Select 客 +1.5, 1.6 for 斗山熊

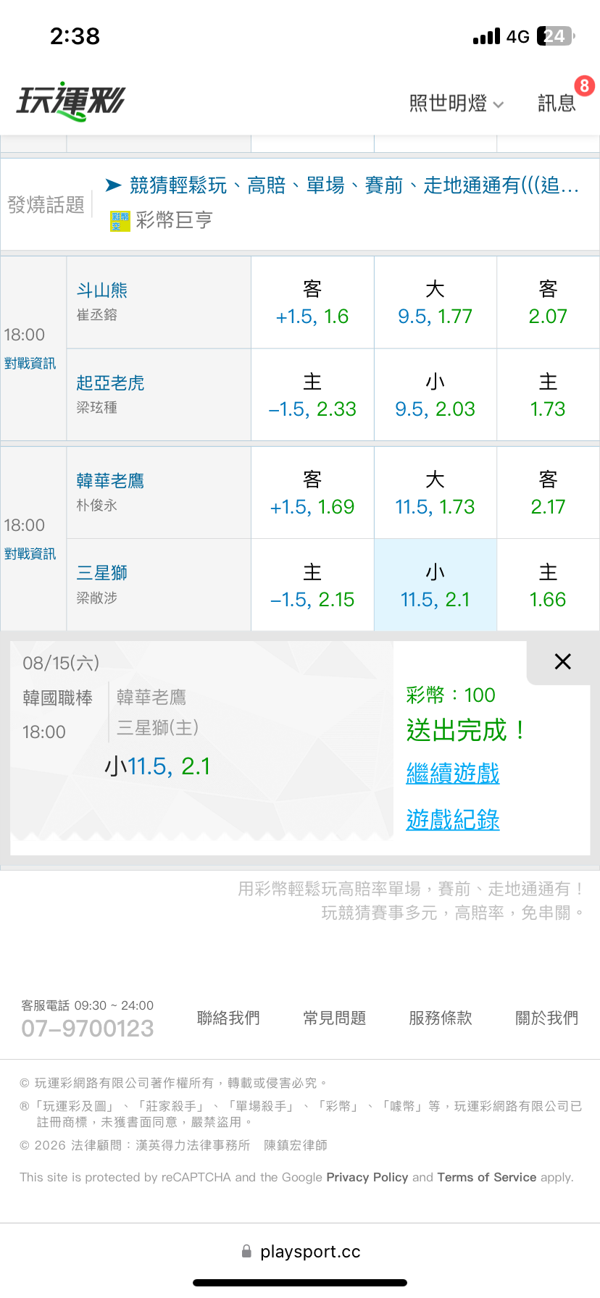312,303
